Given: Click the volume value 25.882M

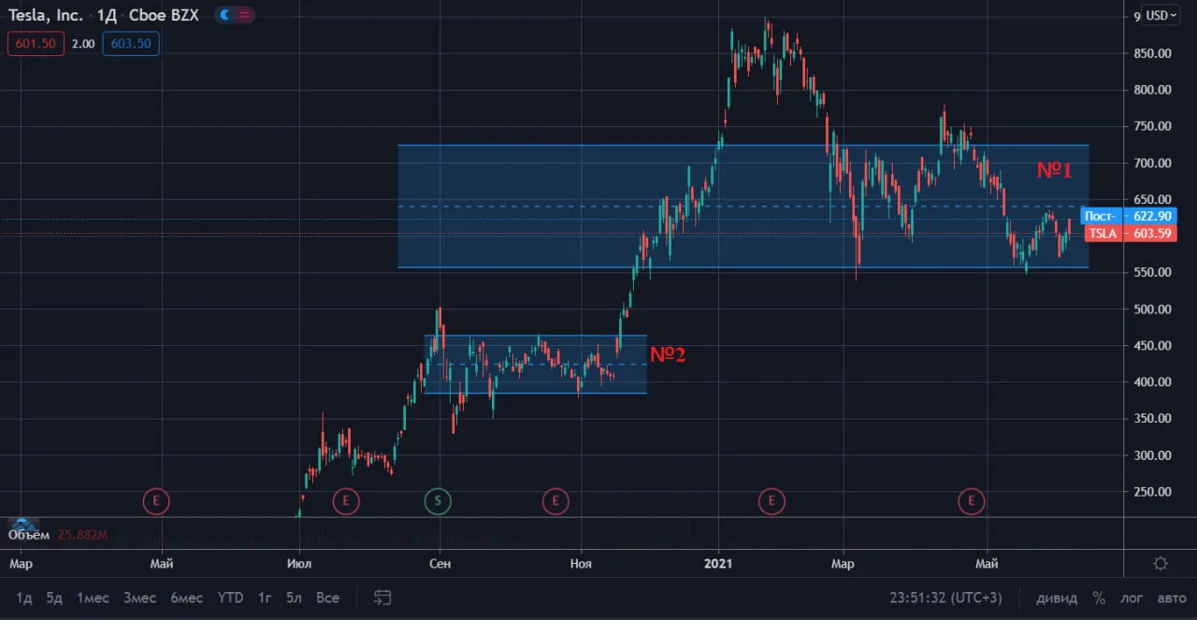Looking at the screenshot, I should point(82,535).
